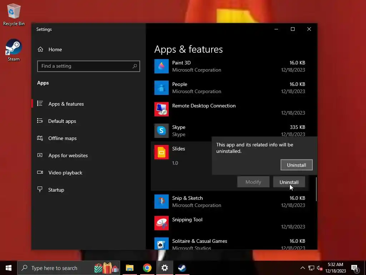Select the Slides app icon

point(162,152)
